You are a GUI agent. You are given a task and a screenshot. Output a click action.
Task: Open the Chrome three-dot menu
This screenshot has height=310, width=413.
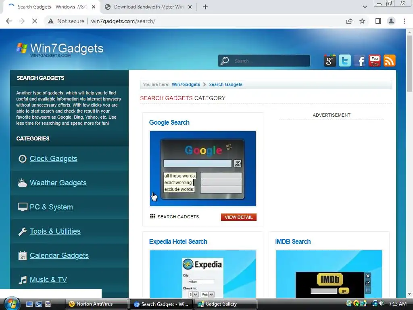tap(404, 21)
